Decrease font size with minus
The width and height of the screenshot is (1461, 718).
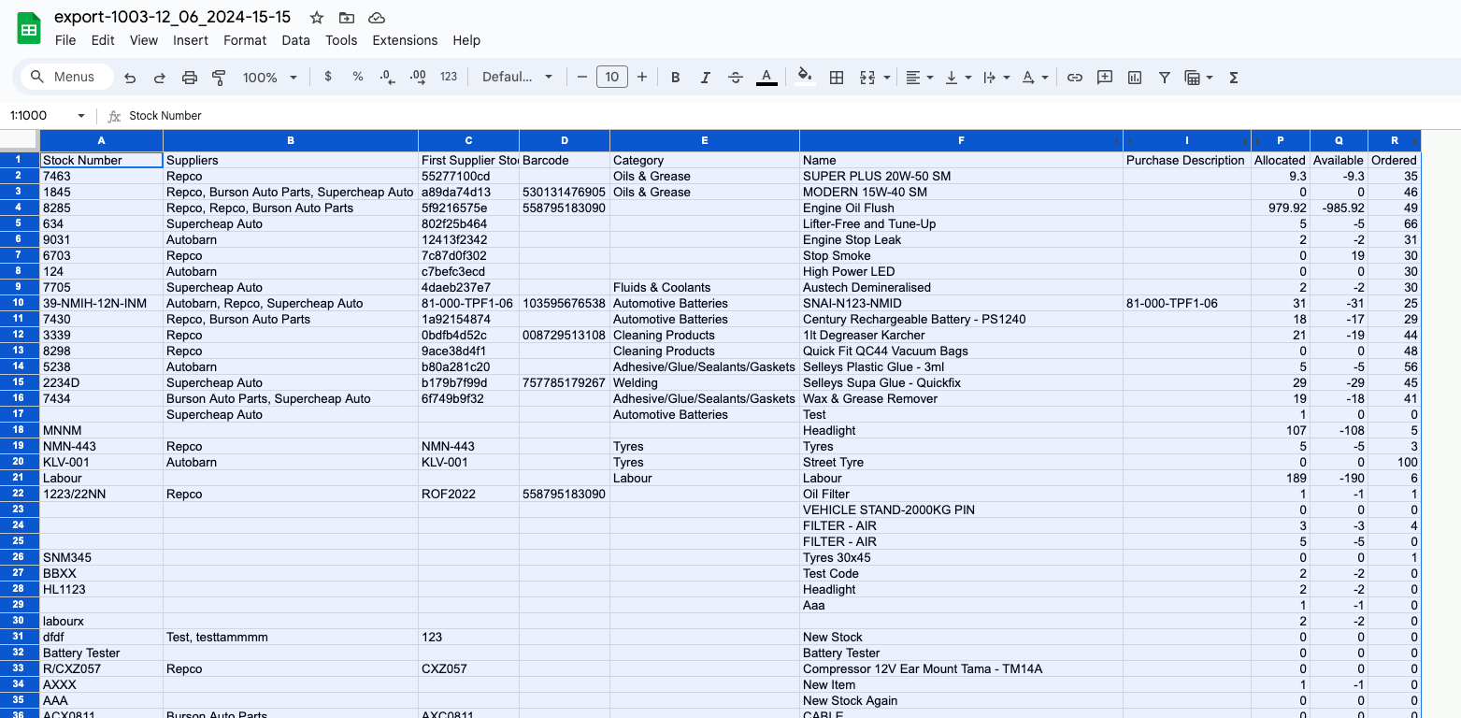[x=582, y=77]
